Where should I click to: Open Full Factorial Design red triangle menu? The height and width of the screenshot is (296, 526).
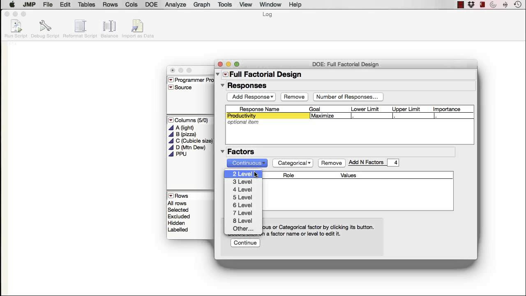[225, 74]
